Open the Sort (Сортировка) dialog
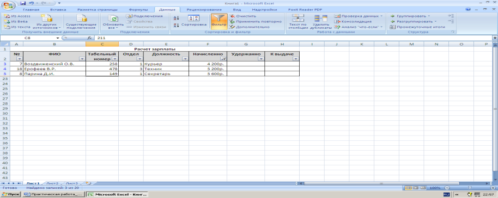Image resolution: width=498 pixels, height=198 pixels. point(194,21)
